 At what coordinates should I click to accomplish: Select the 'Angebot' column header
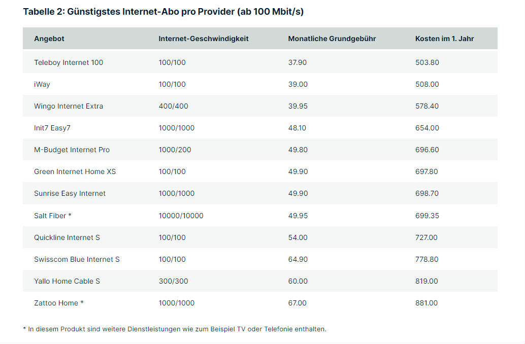pyautogui.click(x=49, y=39)
